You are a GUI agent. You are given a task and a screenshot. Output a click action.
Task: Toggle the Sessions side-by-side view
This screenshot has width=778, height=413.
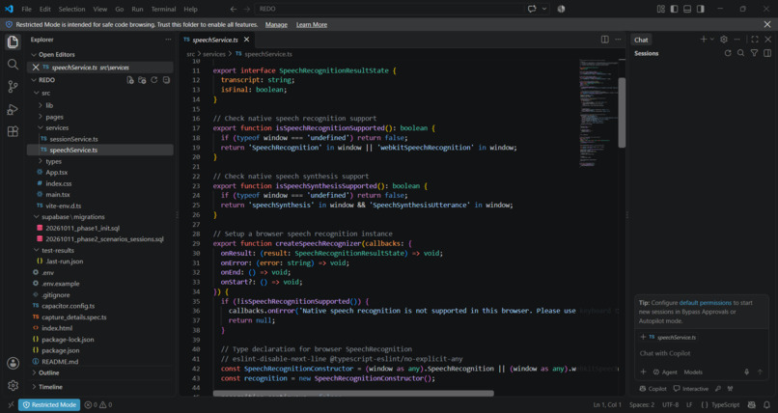click(767, 53)
